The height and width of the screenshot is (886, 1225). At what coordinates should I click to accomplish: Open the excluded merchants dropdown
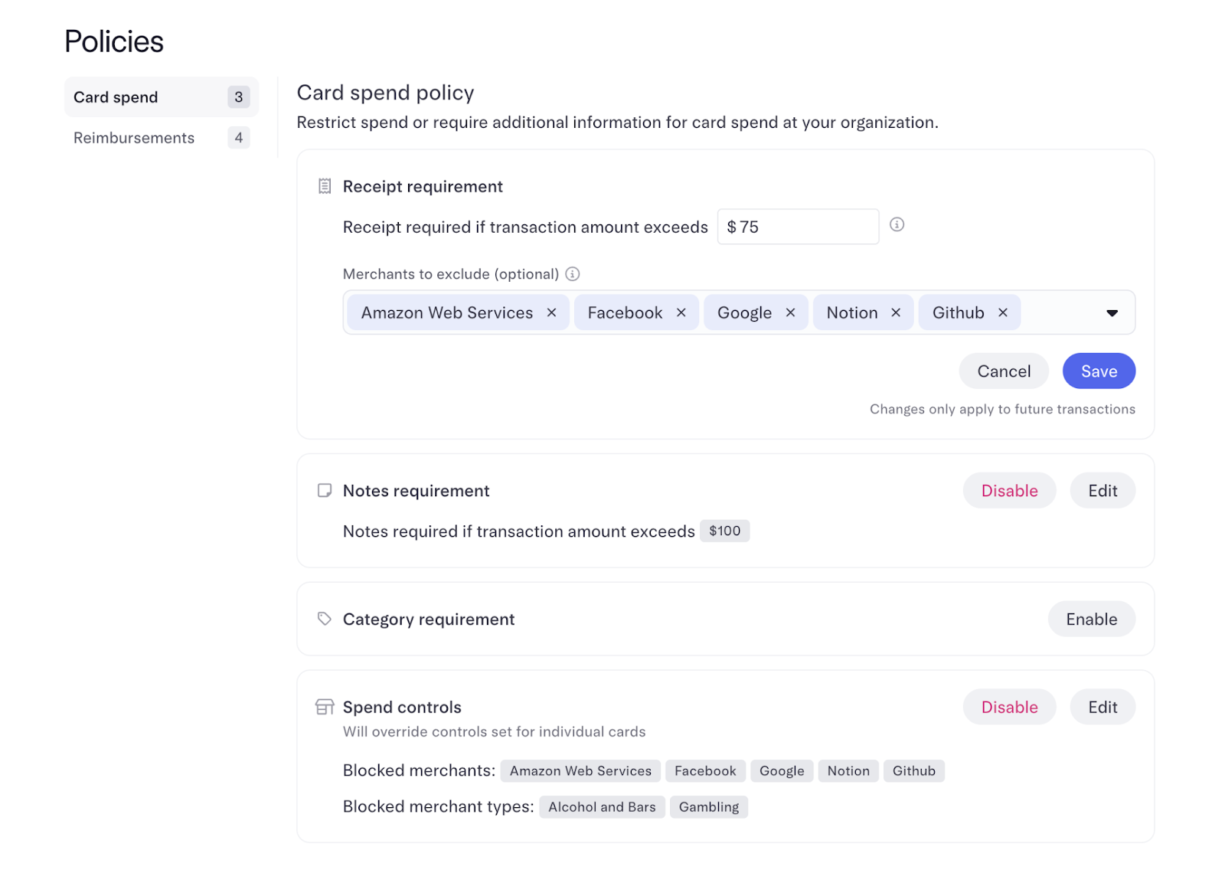pos(1112,312)
